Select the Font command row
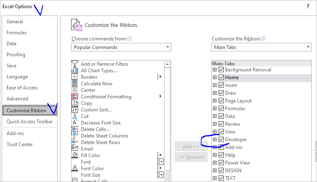 (x=118, y=162)
